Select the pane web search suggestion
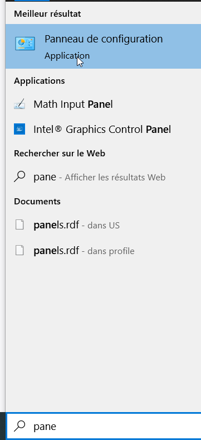Image resolution: width=201 pixels, height=440 pixels. 104,178
